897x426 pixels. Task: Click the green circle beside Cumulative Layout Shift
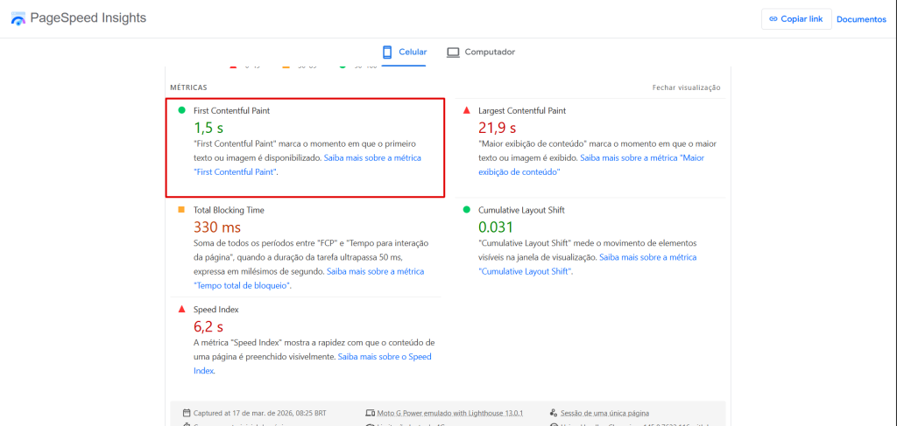[x=466, y=210]
